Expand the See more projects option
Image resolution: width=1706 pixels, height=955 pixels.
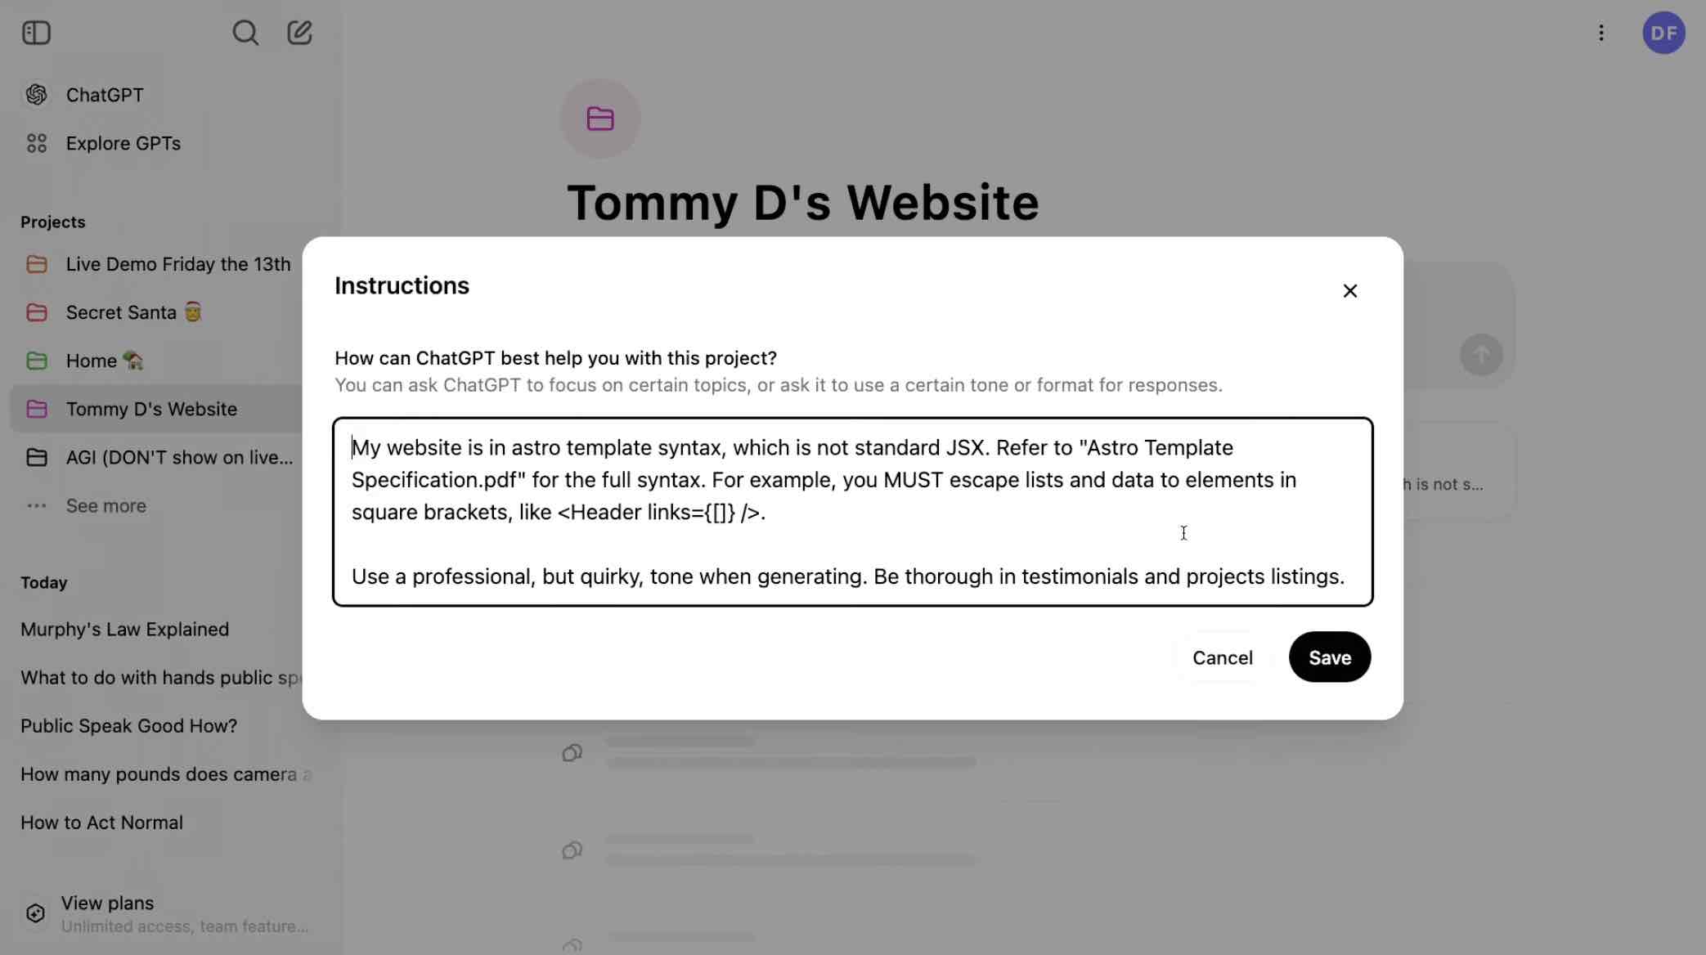106,504
